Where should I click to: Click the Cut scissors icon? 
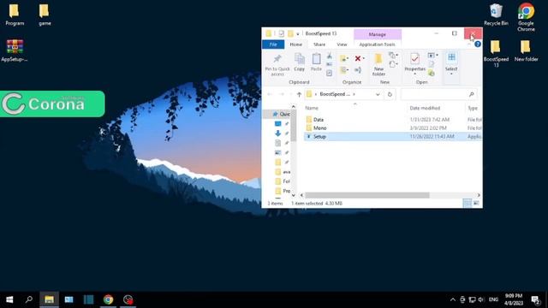coord(329,56)
